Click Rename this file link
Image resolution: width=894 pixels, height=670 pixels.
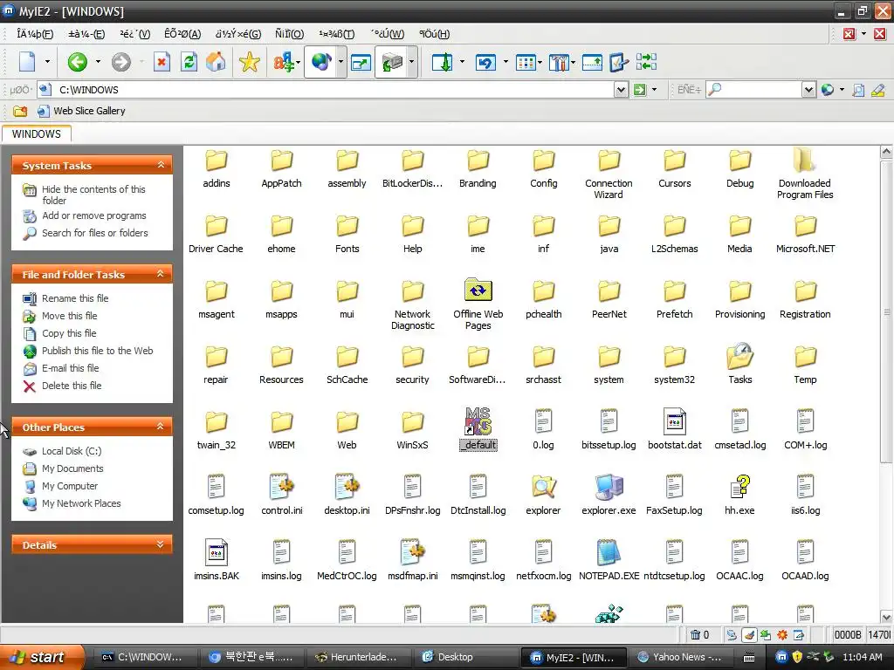pyautogui.click(x=75, y=298)
